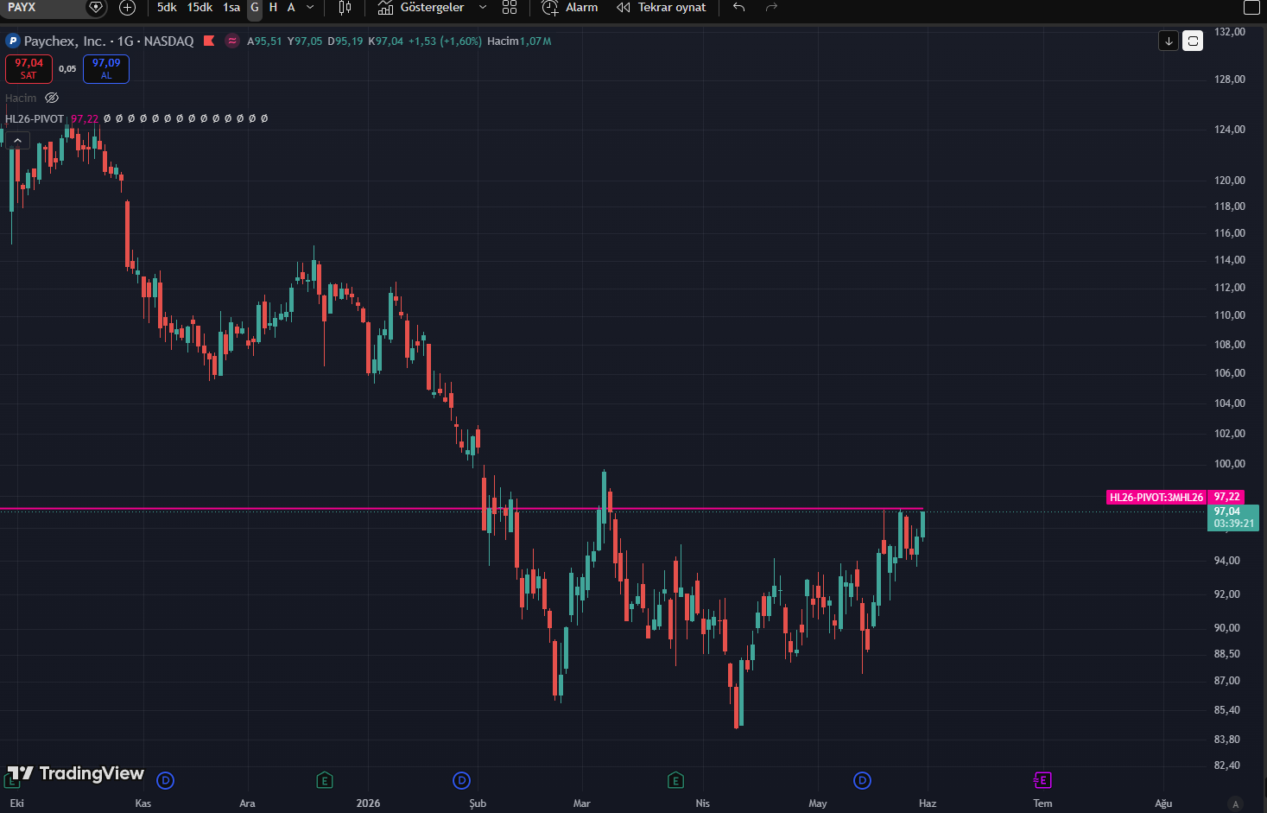
Task: Click the pink wavy symbol status icon
Action: point(231,41)
